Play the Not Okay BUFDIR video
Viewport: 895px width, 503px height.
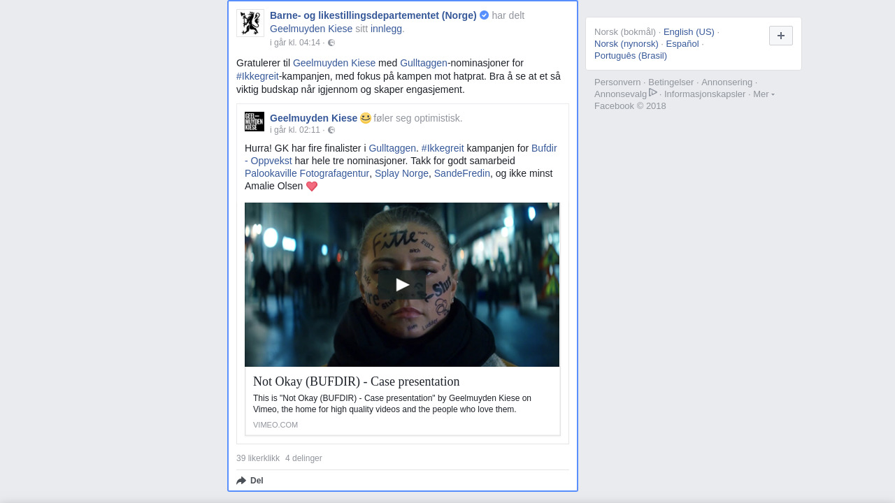tap(402, 284)
